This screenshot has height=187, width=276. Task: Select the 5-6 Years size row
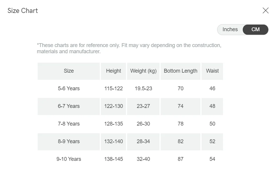[69, 89]
